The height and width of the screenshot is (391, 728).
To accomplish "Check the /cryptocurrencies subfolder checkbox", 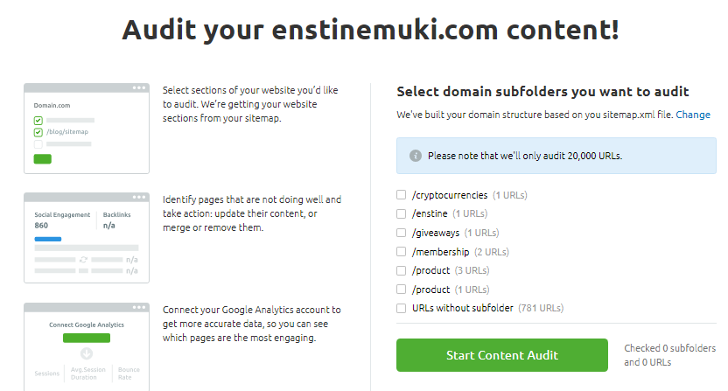I will click(x=401, y=195).
